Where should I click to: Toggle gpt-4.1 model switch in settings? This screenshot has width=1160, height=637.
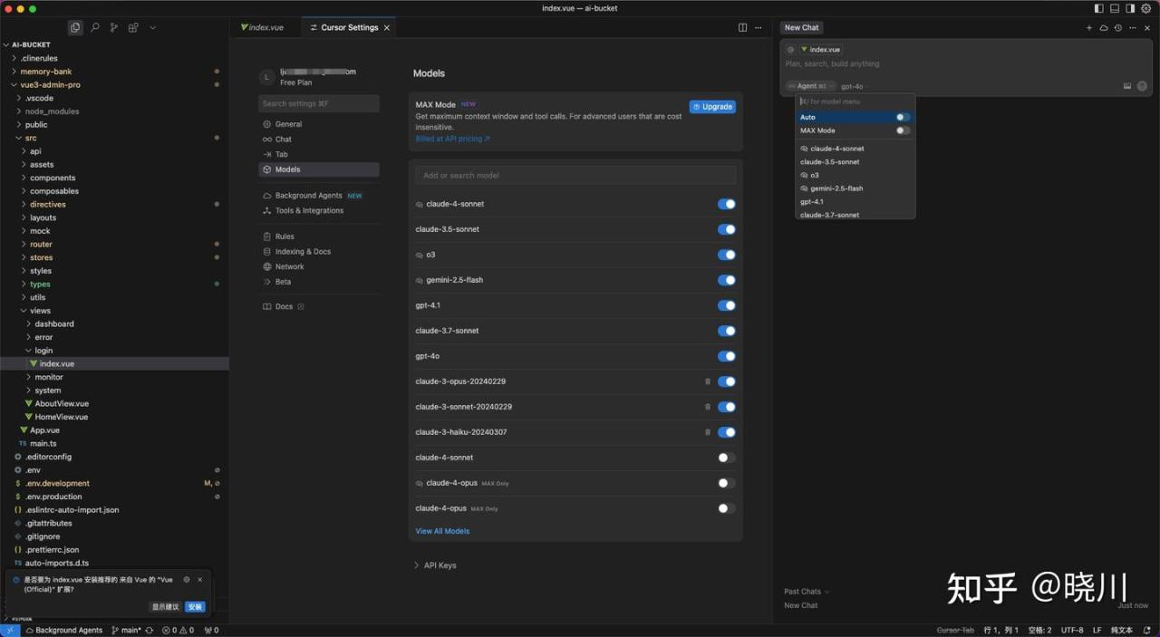click(x=727, y=305)
